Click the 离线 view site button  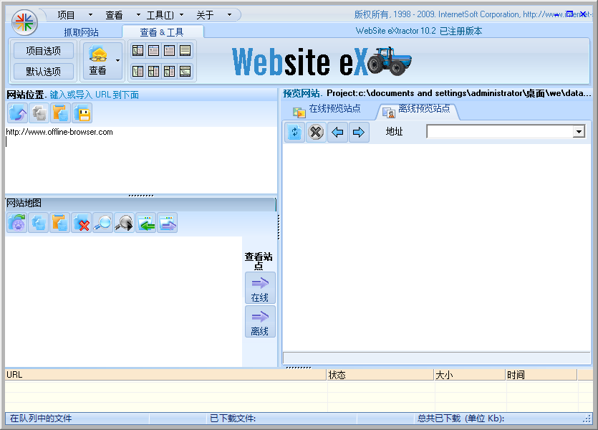(x=260, y=322)
